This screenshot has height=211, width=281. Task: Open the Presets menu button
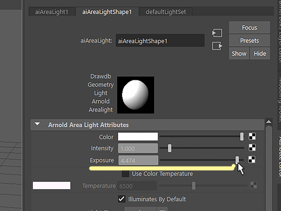[x=249, y=40]
